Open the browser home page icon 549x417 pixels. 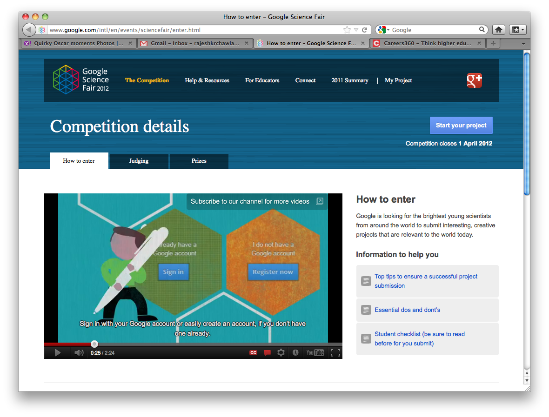(499, 30)
